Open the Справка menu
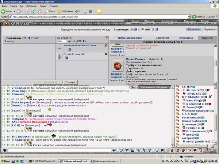 click(x=54, y=6)
